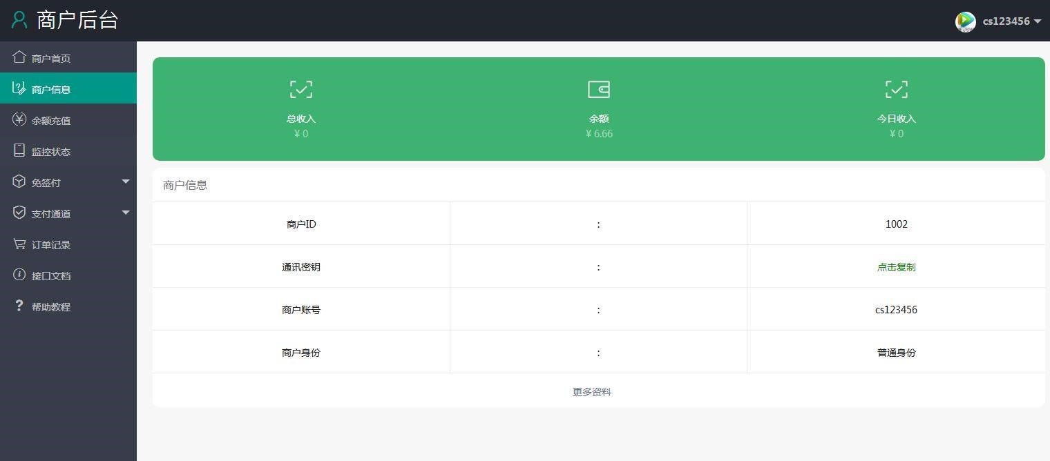1050x461 pixels.
Task: Click the shield icon next to 支付通道
Action: [x=19, y=213]
